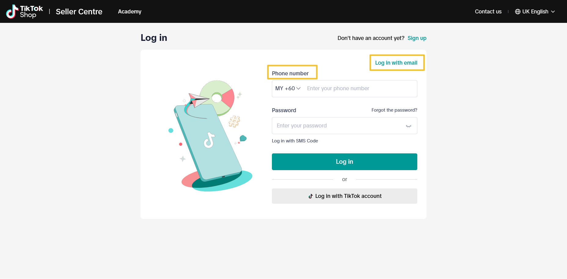Open the Academy menu item
567x279 pixels.
click(130, 12)
